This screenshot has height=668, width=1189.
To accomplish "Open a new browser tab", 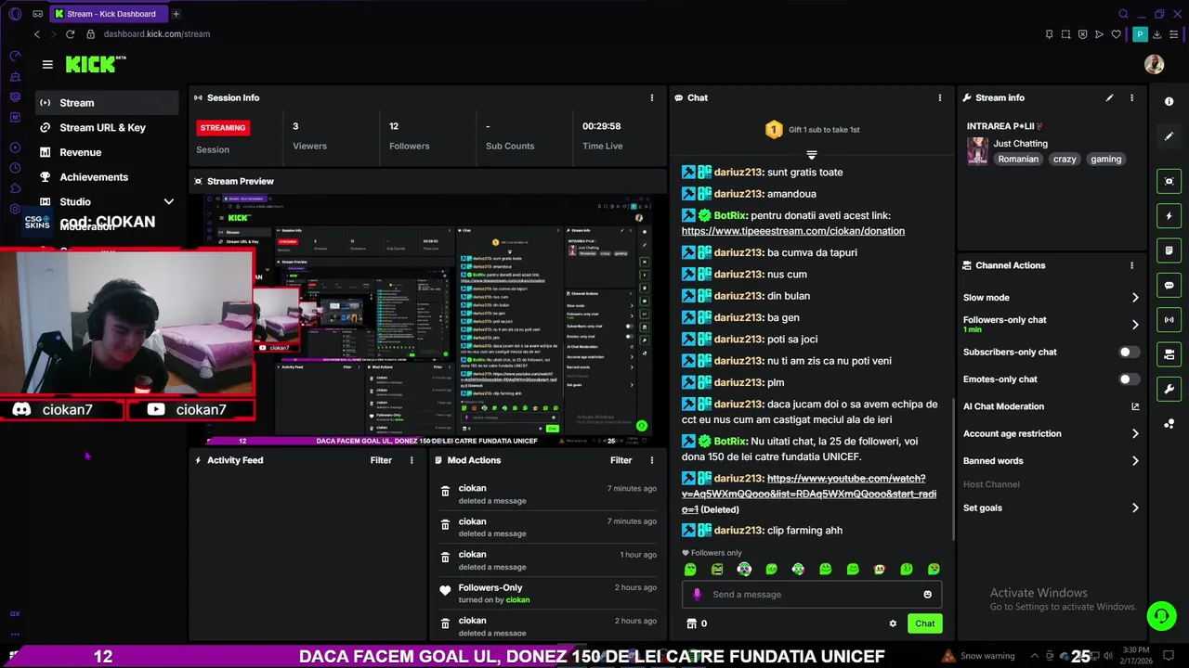I will coord(176,14).
